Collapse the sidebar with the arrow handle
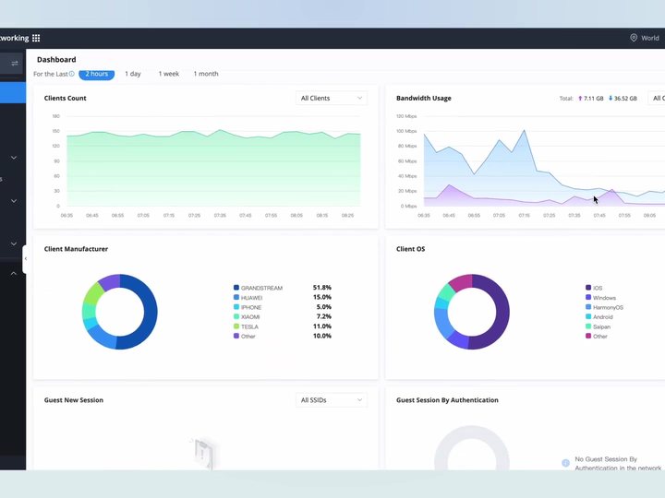The image size is (665, 498). click(x=26, y=259)
